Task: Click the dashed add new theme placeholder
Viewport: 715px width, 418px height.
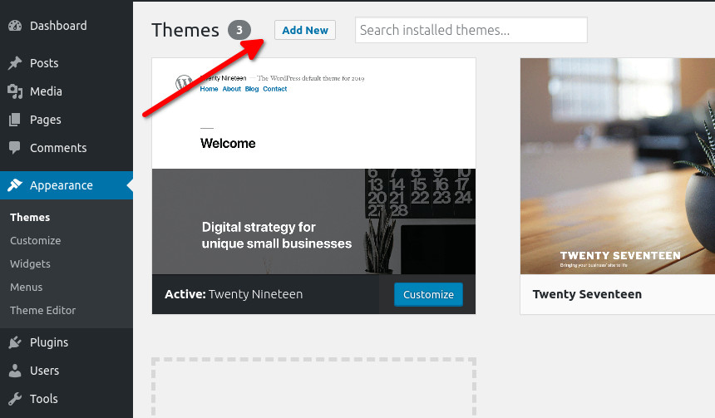Action: pos(313,387)
